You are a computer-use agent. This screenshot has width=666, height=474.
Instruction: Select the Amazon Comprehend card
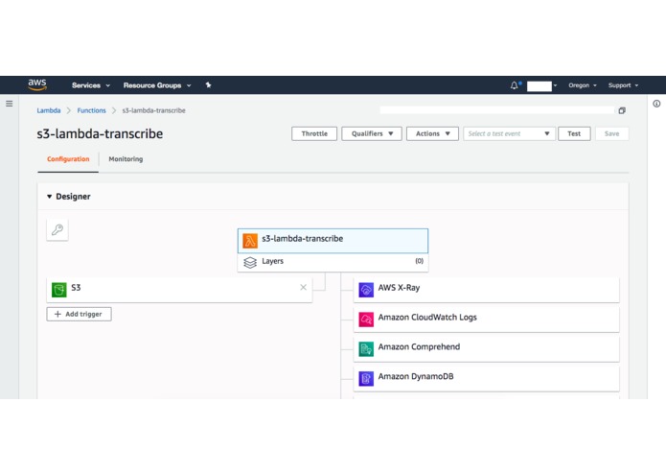[487, 349]
